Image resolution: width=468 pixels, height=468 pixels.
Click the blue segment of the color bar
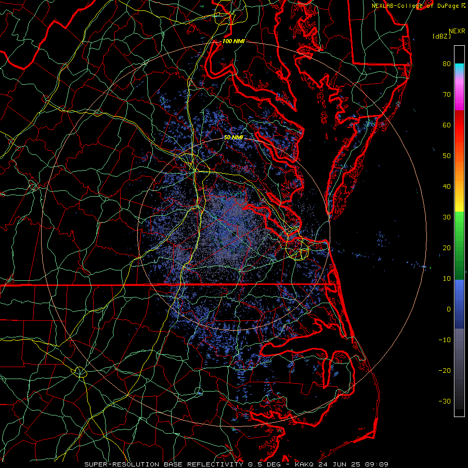pyautogui.click(x=459, y=304)
